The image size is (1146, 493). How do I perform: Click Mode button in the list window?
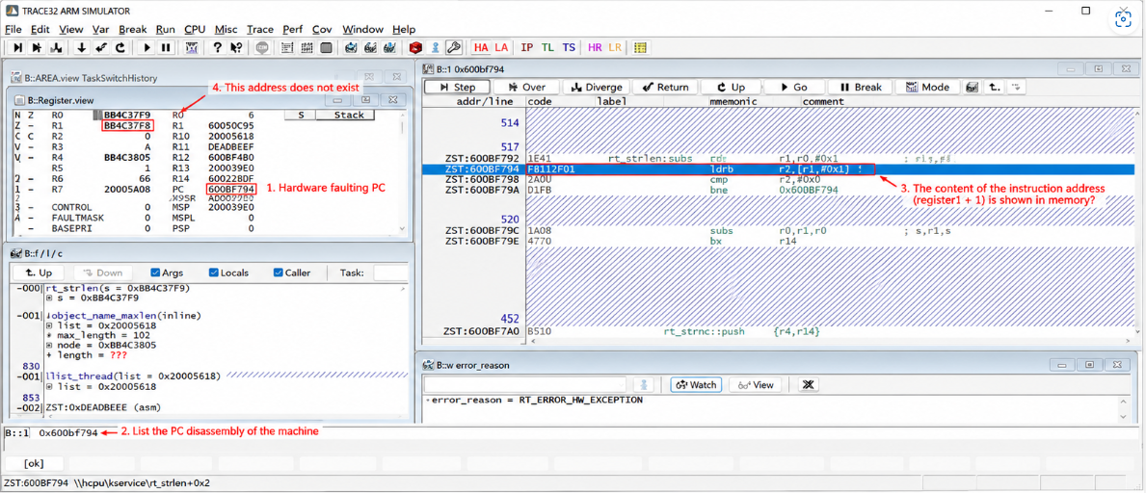click(928, 87)
